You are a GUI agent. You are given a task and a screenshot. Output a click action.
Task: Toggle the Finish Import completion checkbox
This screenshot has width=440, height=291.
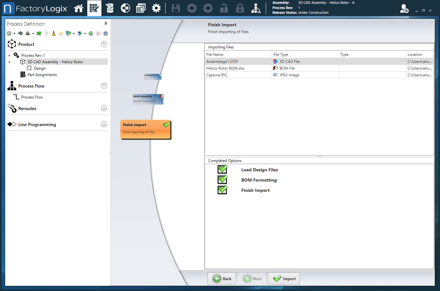(222, 190)
